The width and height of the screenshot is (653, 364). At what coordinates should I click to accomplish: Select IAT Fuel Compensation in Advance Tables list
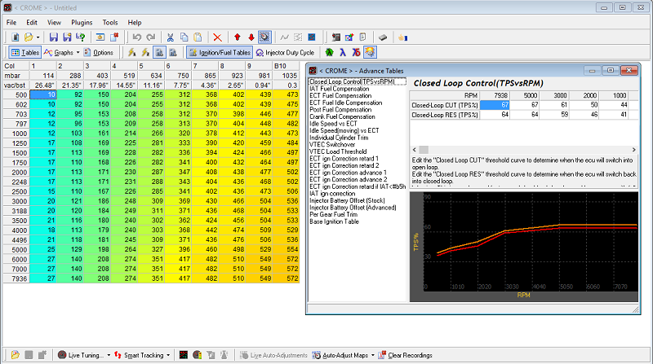pos(339,89)
